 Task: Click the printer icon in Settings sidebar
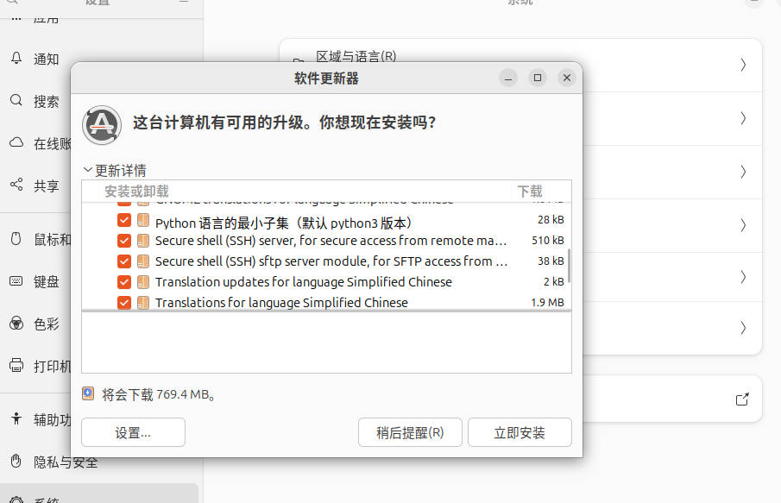coord(16,366)
